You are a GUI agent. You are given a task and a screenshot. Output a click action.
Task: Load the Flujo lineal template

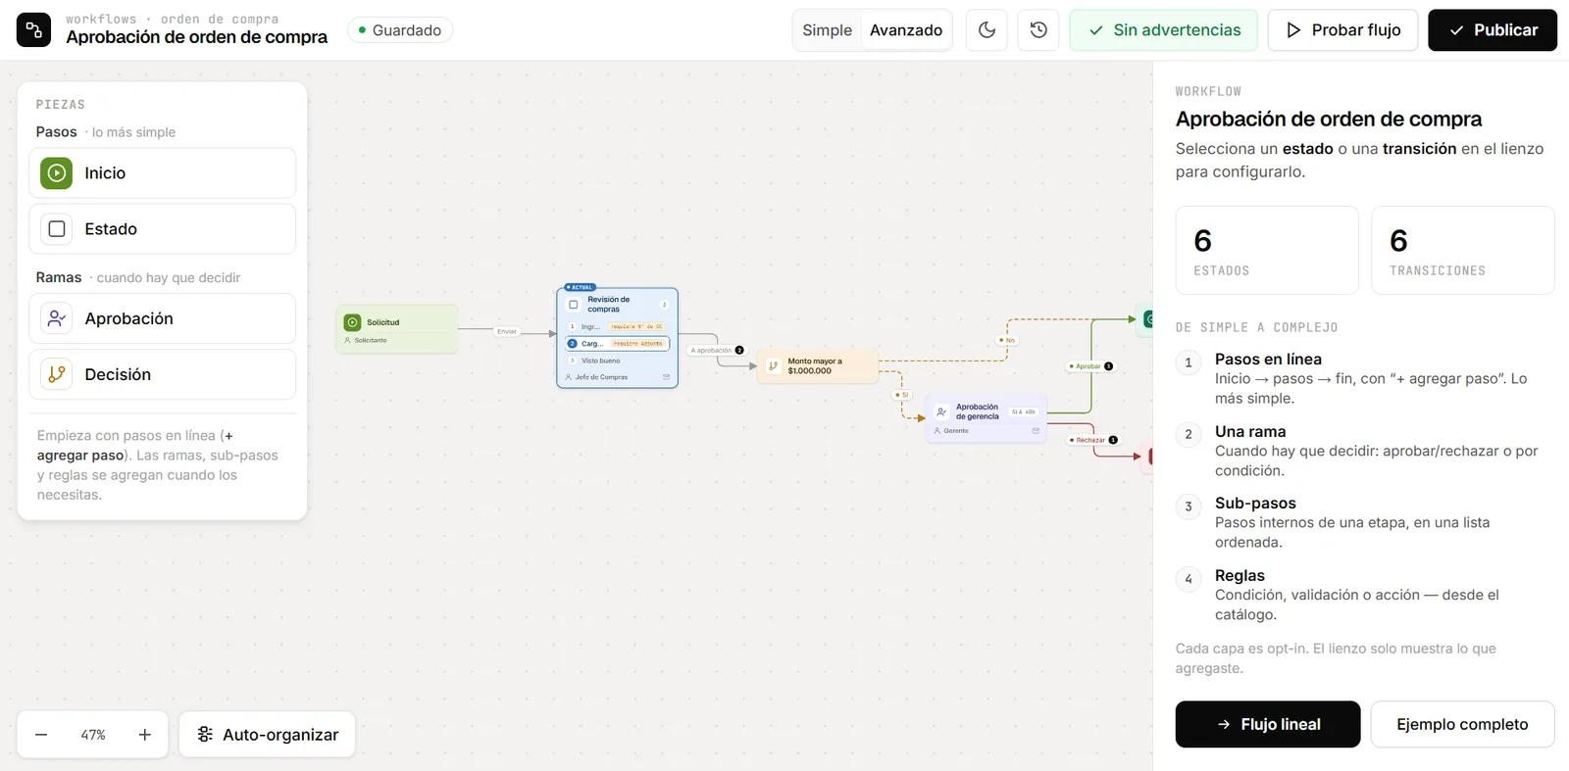pos(1268,724)
